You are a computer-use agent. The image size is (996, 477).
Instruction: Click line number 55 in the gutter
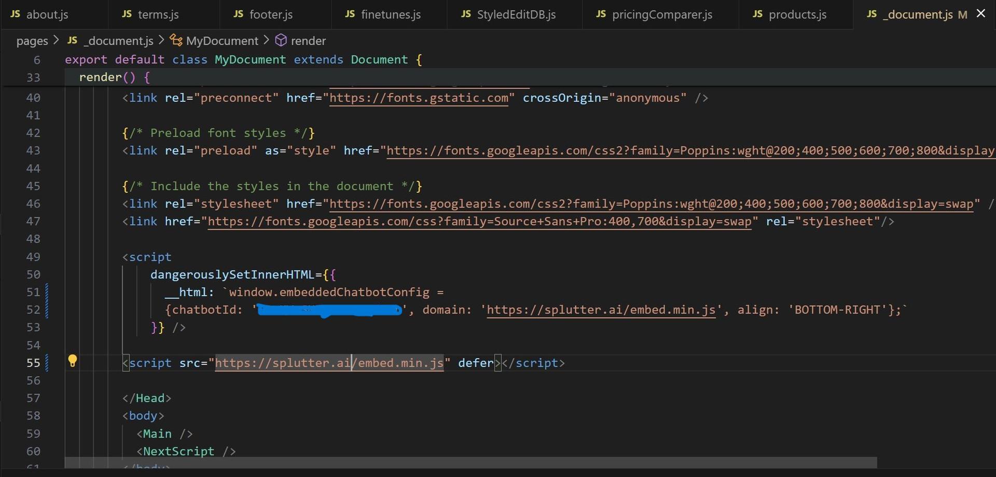pyautogui.click(x=33, y=363)
